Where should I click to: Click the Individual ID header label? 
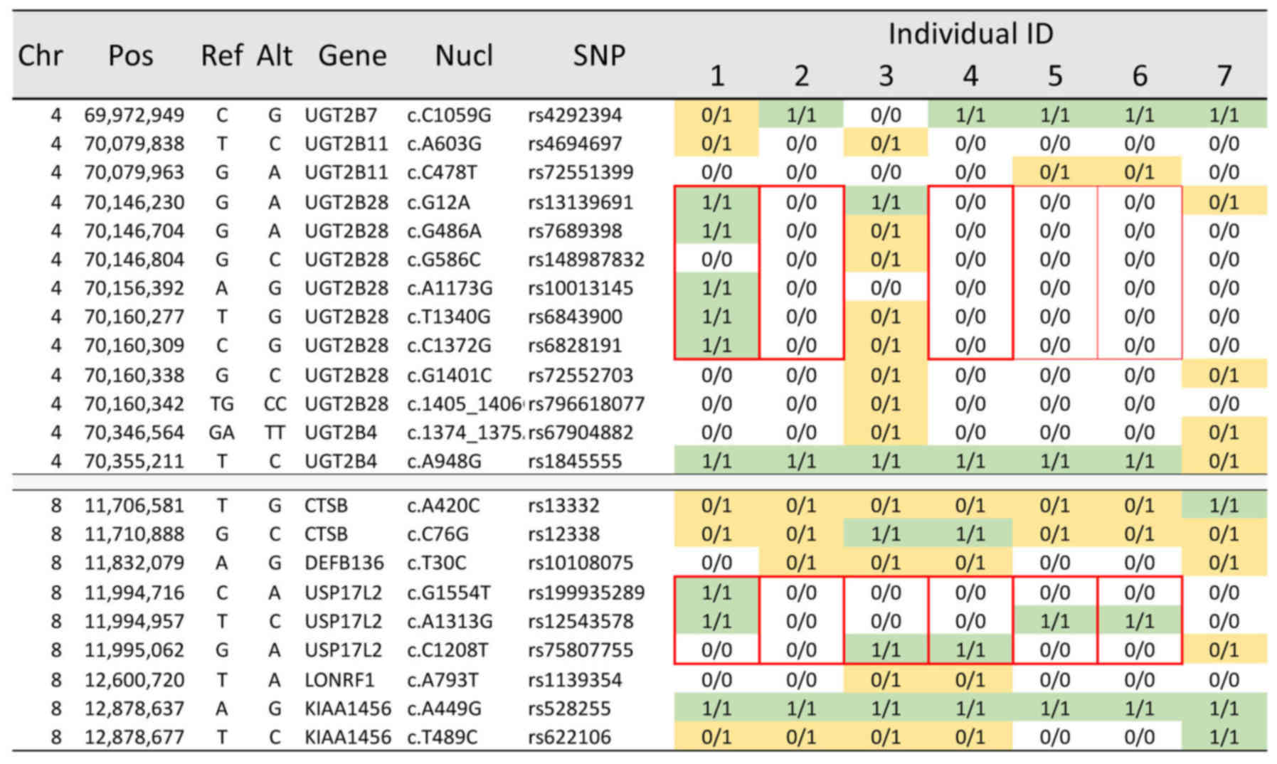point(970,33)
